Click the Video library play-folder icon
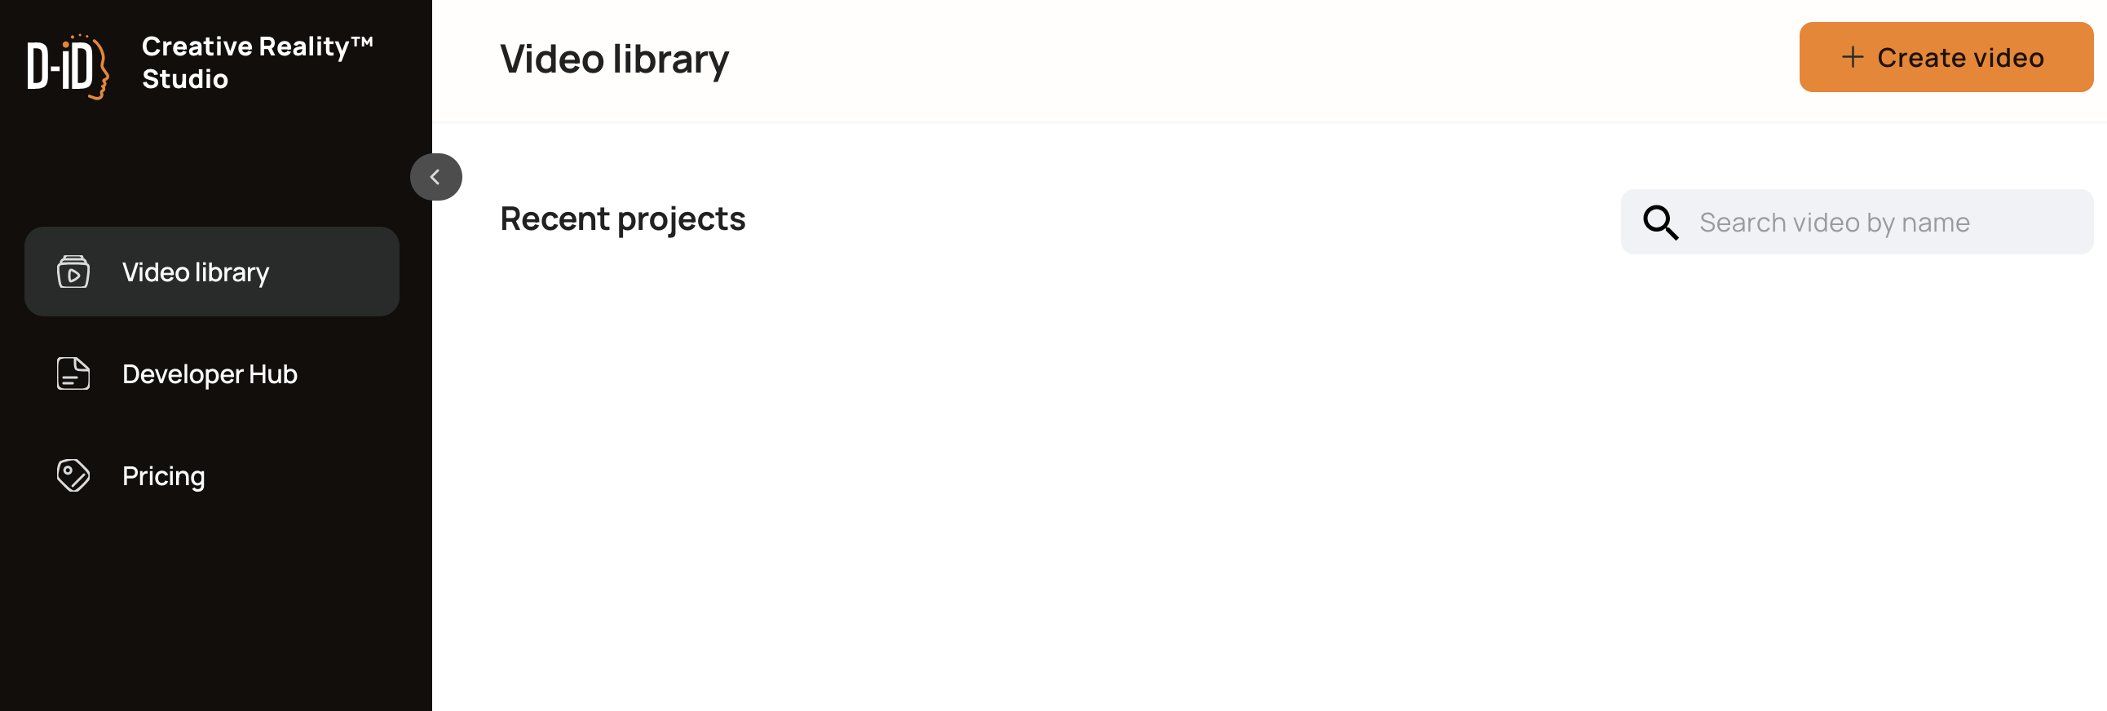The image size is (2107, 711). point(73,272)
